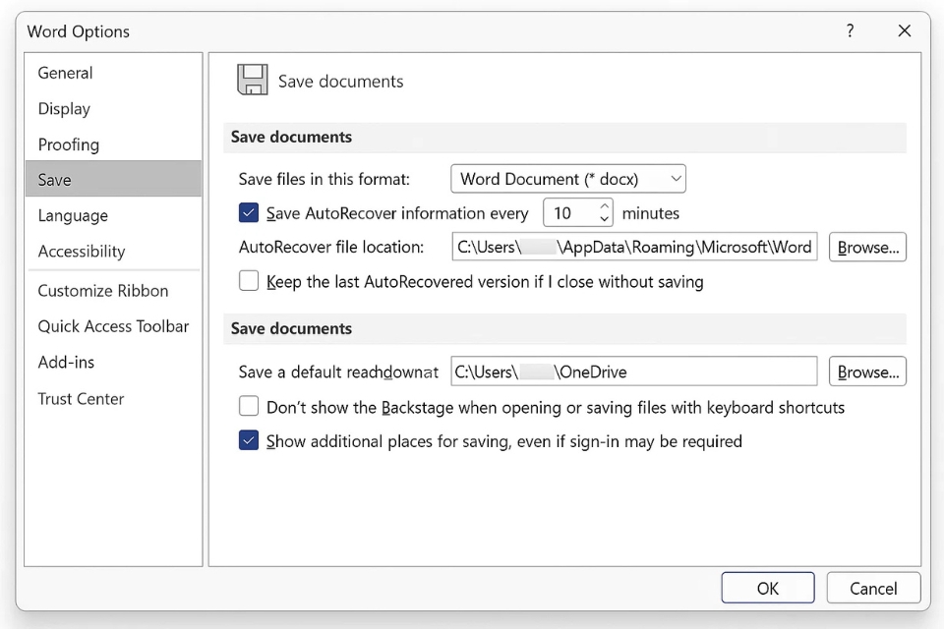Open the Proofing settings page
The image size is (944, 629).
[x=68, y=144]
